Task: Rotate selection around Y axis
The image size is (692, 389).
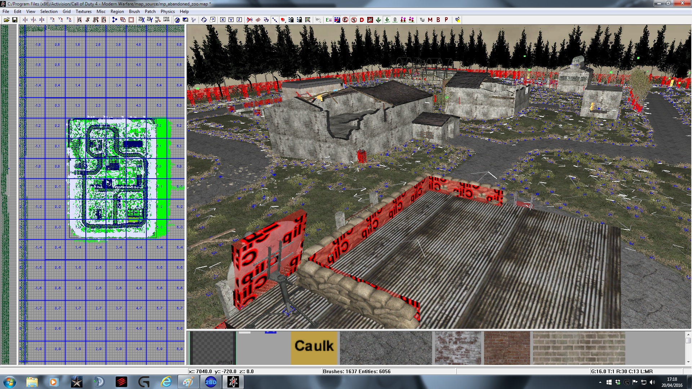Action: tap(61, 20)
